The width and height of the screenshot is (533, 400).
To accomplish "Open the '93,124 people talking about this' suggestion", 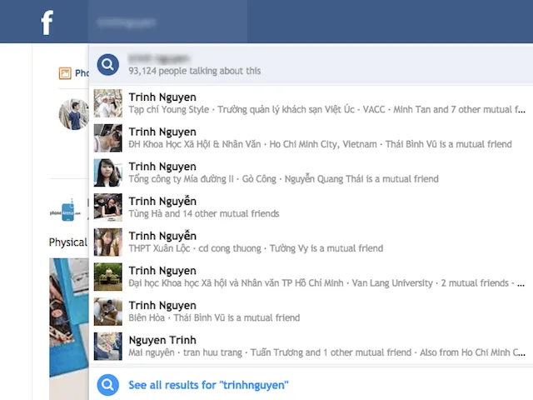I will point(311,65).
